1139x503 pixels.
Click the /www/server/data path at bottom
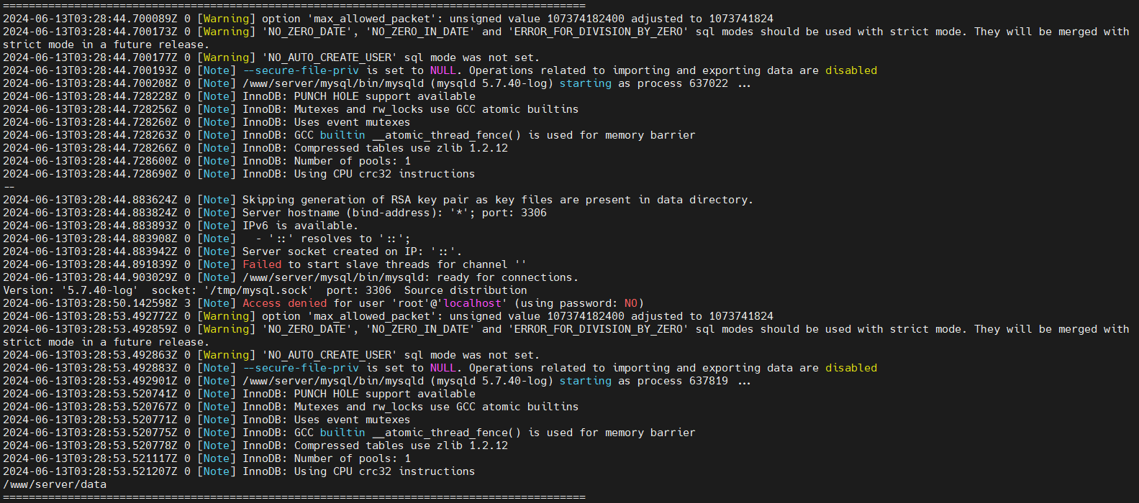pyautogui.click(x=55, y=484)
